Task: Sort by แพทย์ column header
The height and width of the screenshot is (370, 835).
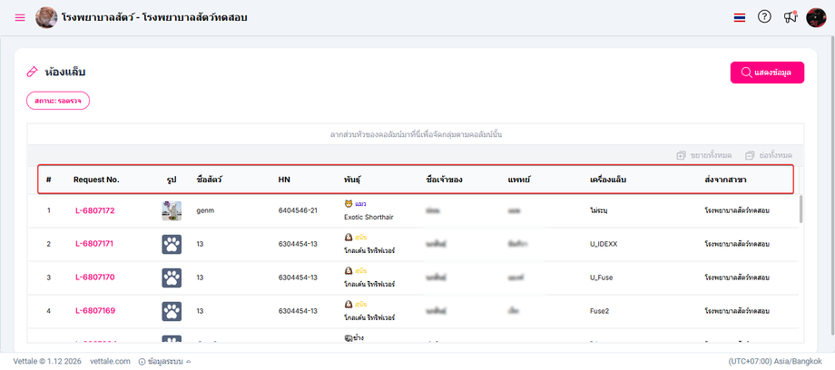Action: click(519, 180)
